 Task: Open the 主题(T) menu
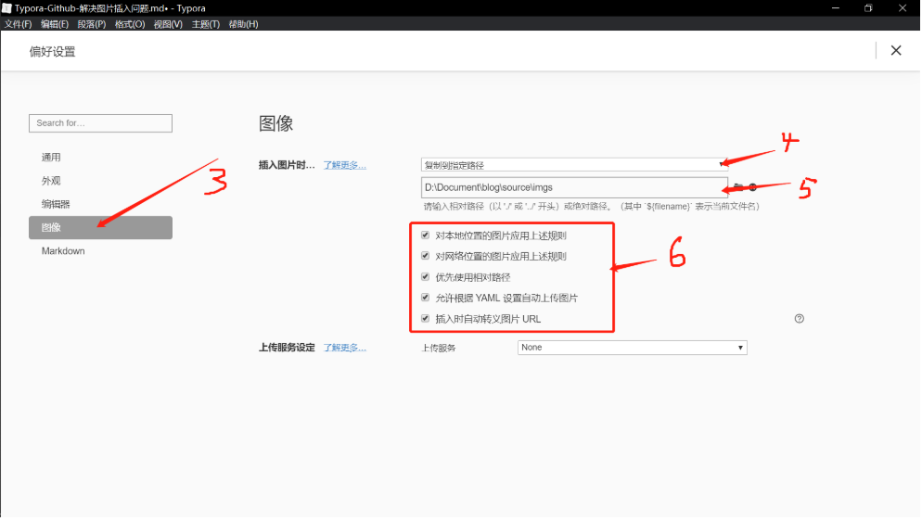206,24
